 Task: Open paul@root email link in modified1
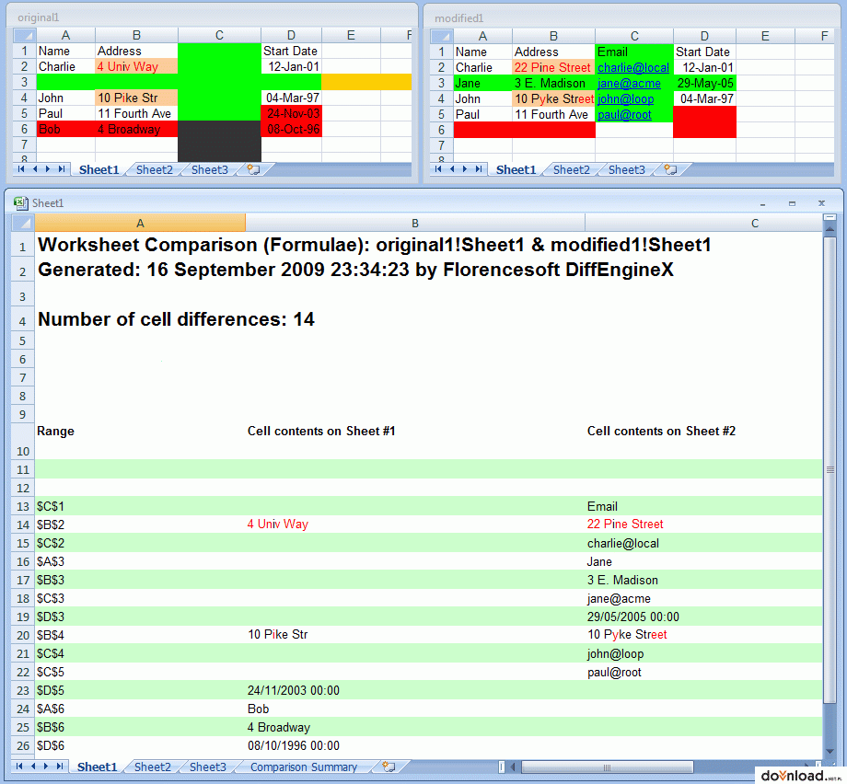(624, 114)
